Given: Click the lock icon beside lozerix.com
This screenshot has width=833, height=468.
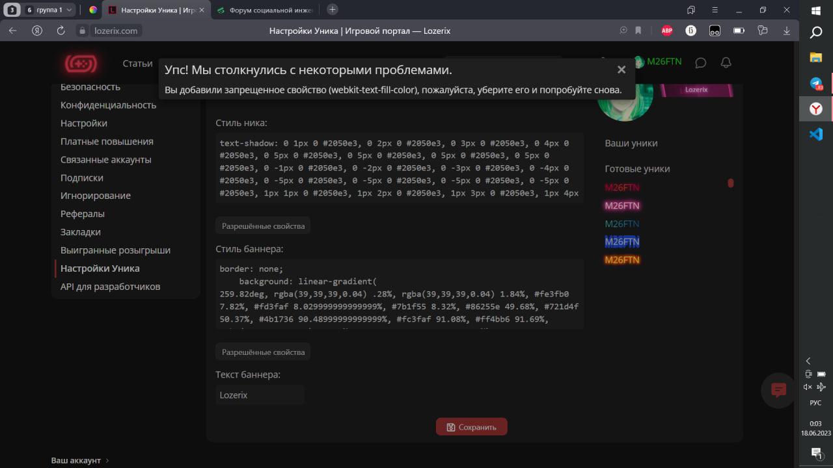Looking at the screenshot, I should [x=82, y=31].
